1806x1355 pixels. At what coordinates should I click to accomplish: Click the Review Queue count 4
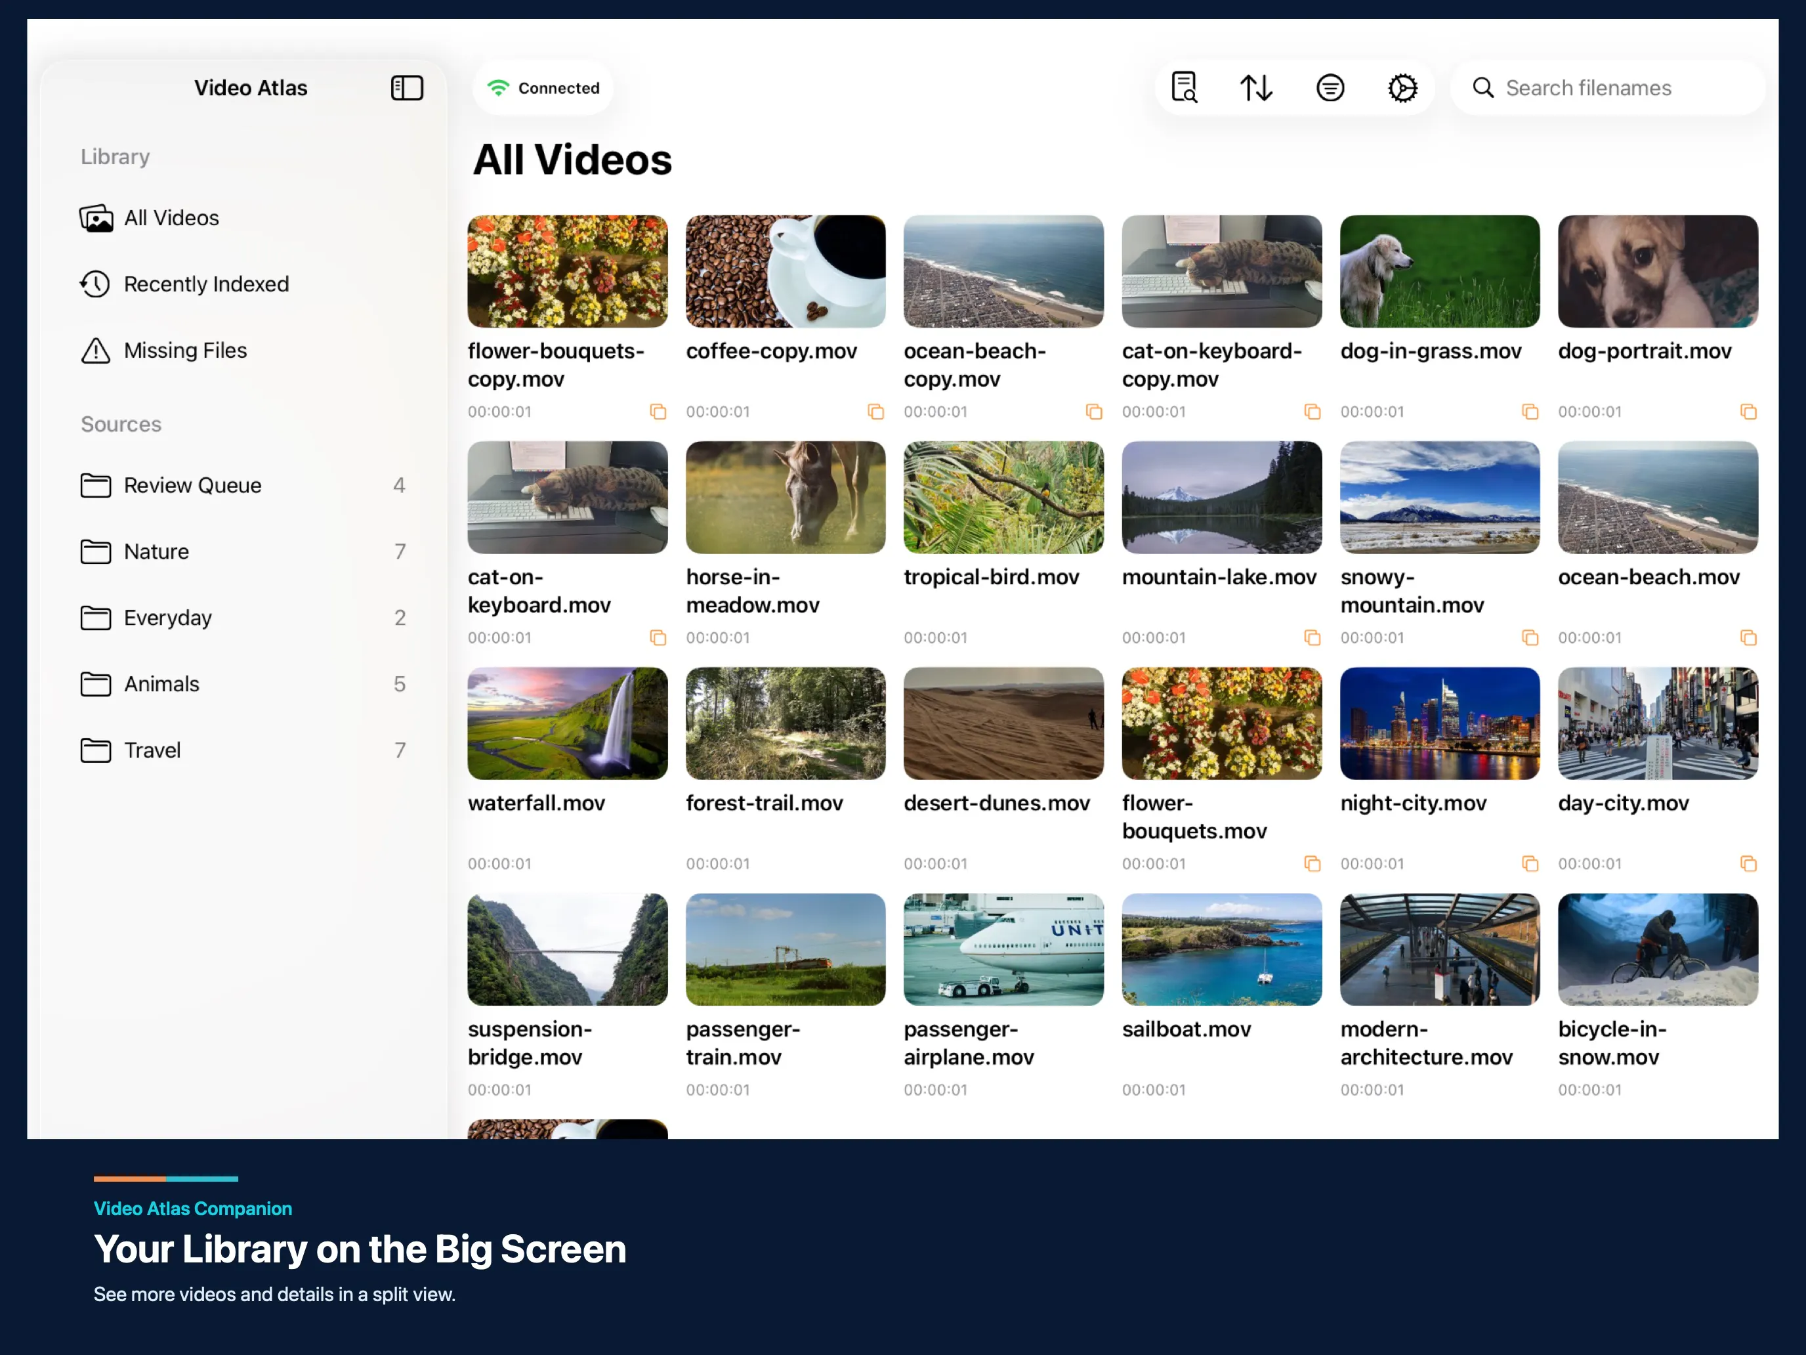399,485
